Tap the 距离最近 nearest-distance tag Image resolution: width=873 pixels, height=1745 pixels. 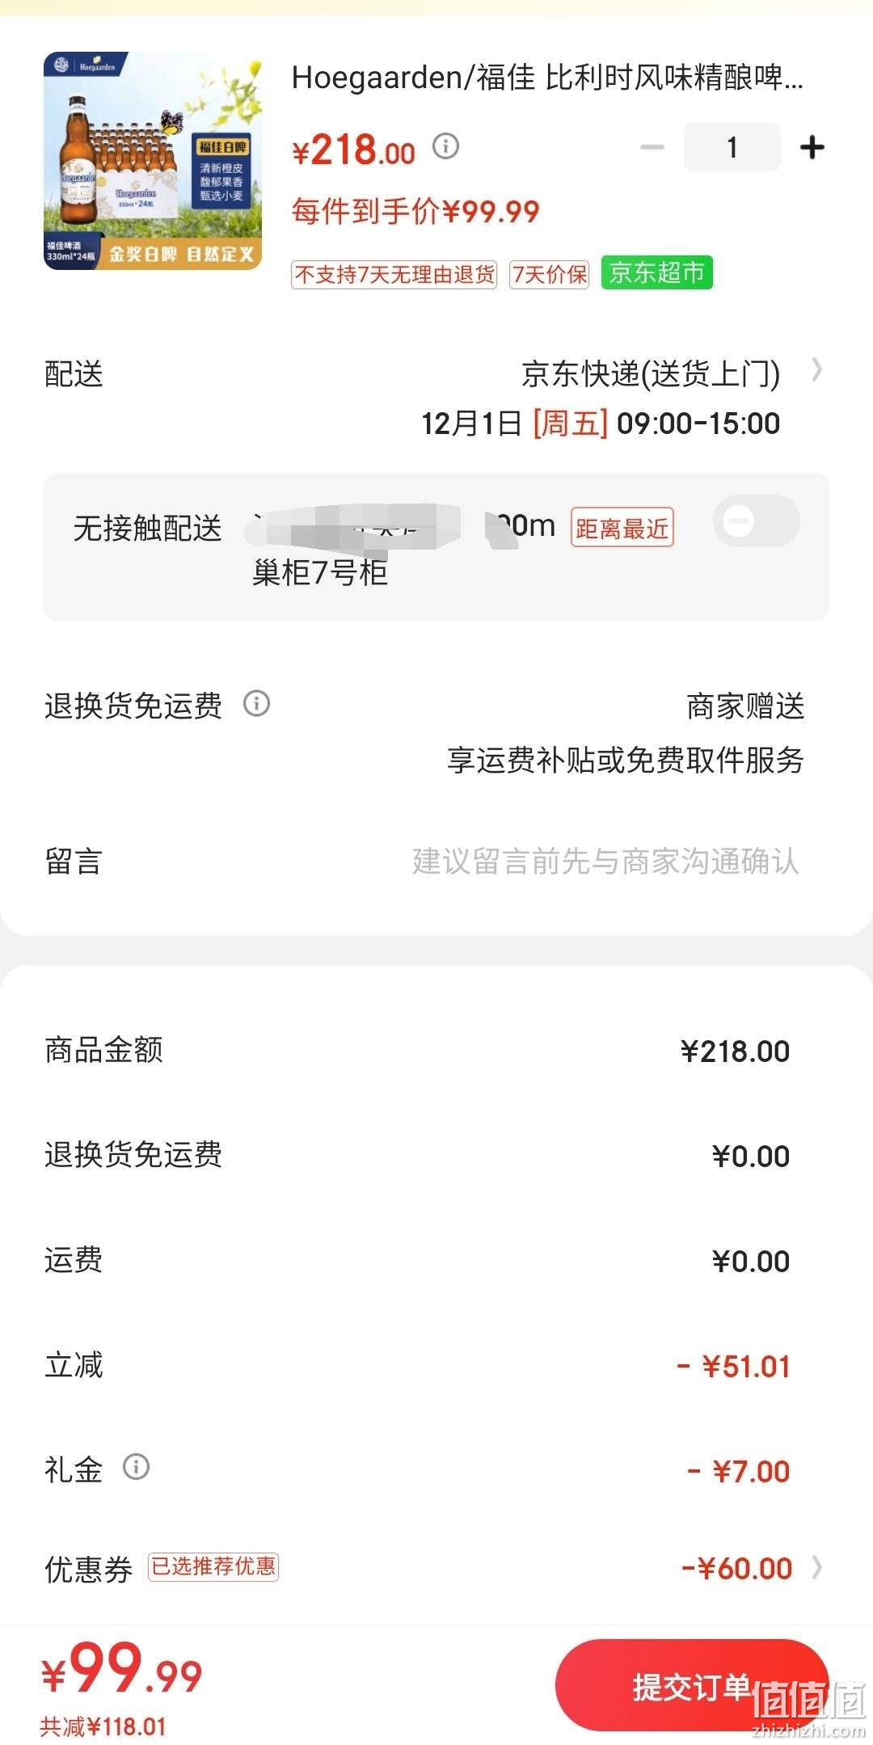click(x=622, y=528)
